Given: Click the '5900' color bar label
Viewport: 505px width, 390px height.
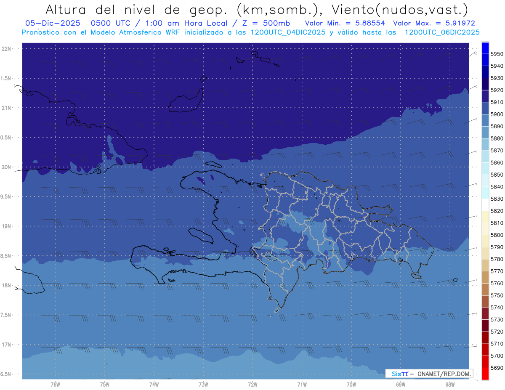Looking at the screenshot, I should click(x=497, y=114).
